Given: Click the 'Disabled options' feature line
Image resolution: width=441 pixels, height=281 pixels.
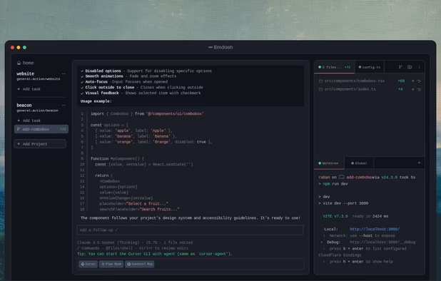Looking at the screenshot, I should [x=146, y=71].
